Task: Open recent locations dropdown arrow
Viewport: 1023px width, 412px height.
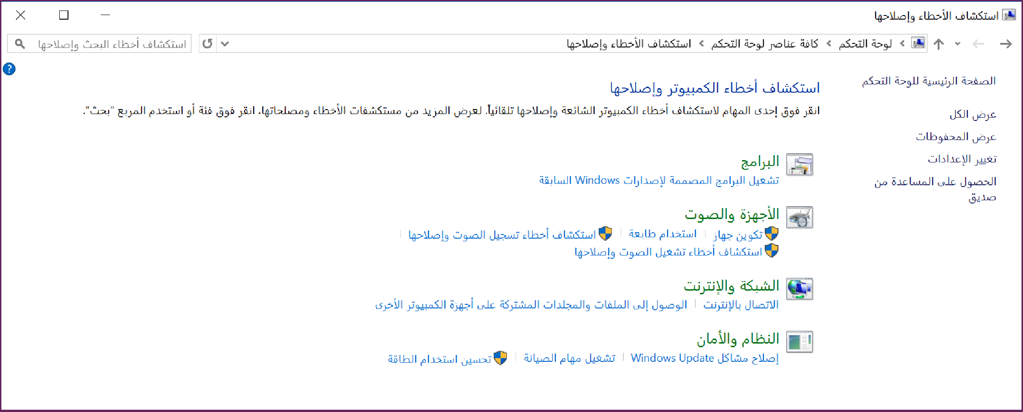Action: [x=958, y=44]
